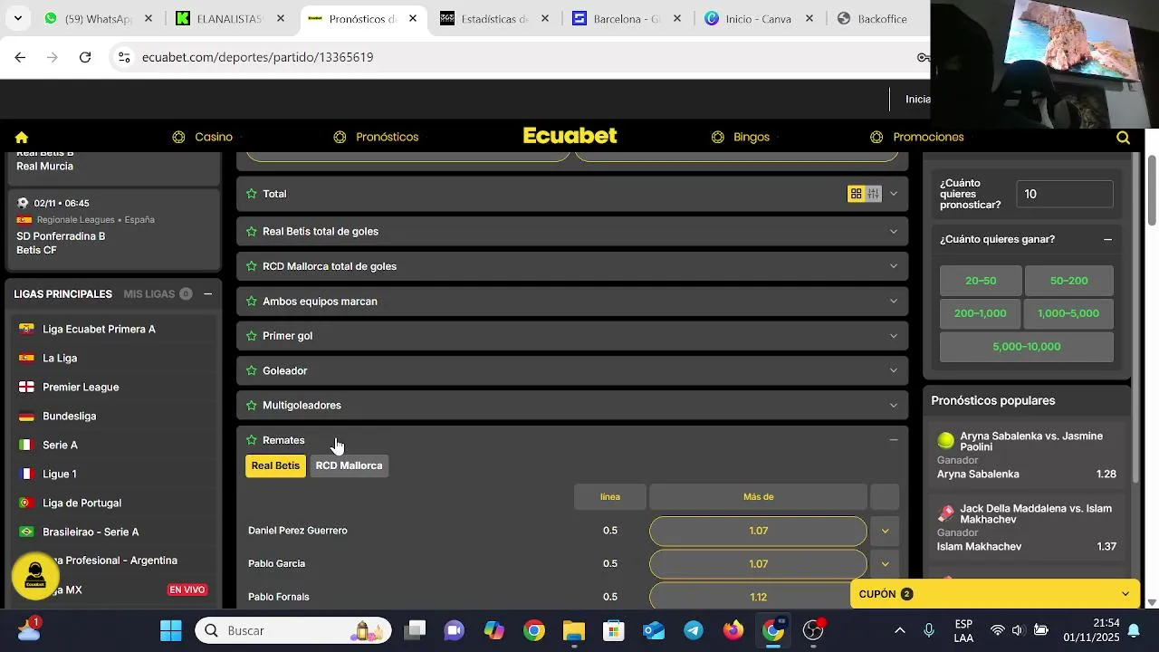Expand the Primer gol market

coord(894,336)
